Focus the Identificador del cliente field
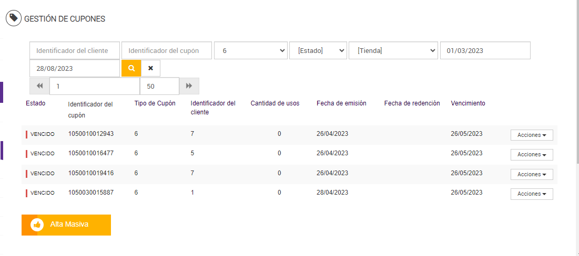The height and width of the screenshot is (256, 579). [x=75, y=50]
